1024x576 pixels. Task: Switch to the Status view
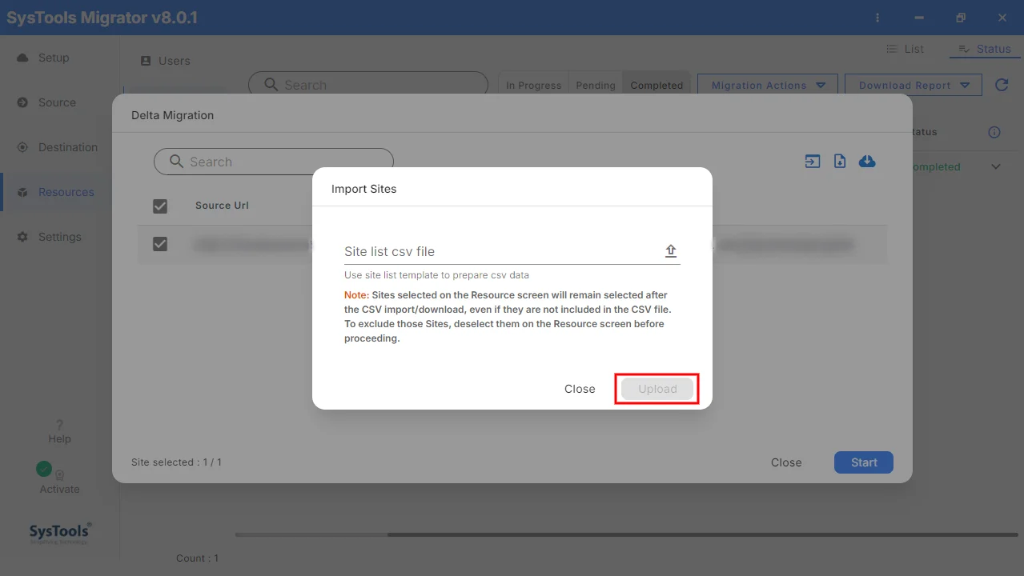pos(985,49)
